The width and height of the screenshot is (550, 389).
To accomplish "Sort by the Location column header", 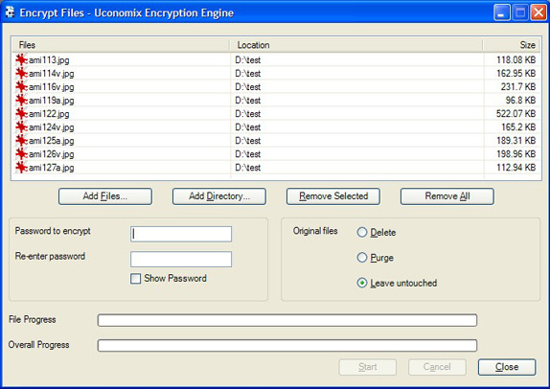I will tap(356, 45).
